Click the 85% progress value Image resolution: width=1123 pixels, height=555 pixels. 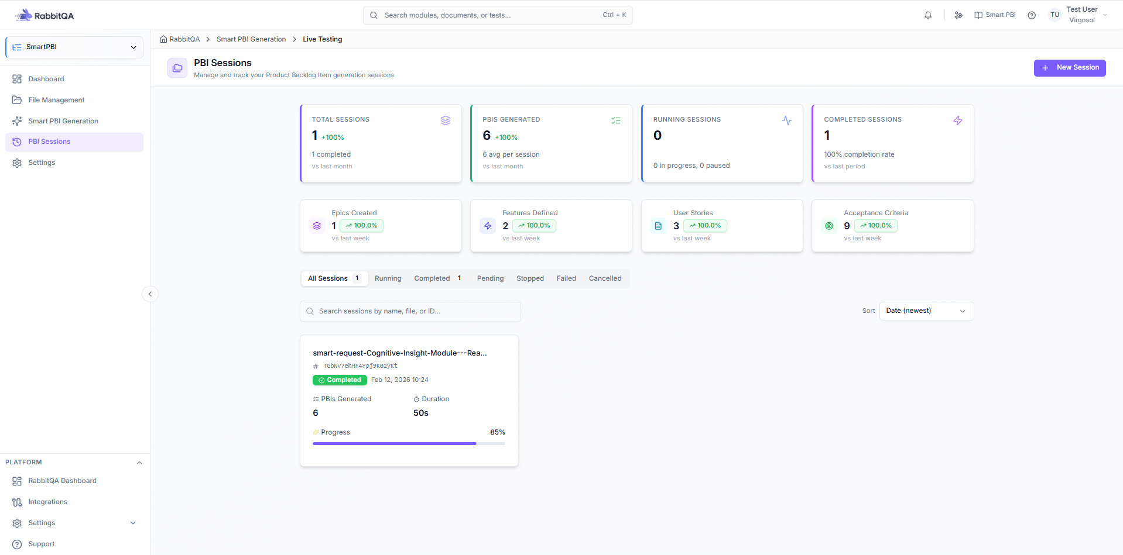[498, 432]
